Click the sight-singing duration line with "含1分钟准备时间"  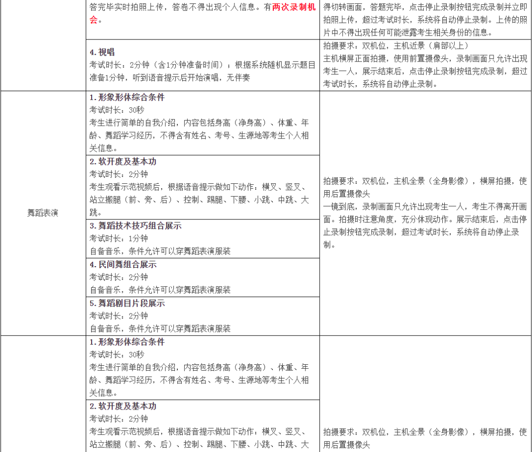202,65
